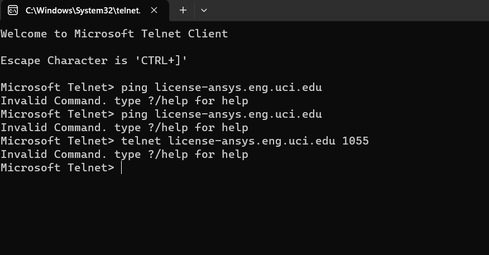Click 'license-ansys.eng.uci.edu' in the telnet command line
The width and height of the screenshot is (489, 255).
click(x=252, y=141)
